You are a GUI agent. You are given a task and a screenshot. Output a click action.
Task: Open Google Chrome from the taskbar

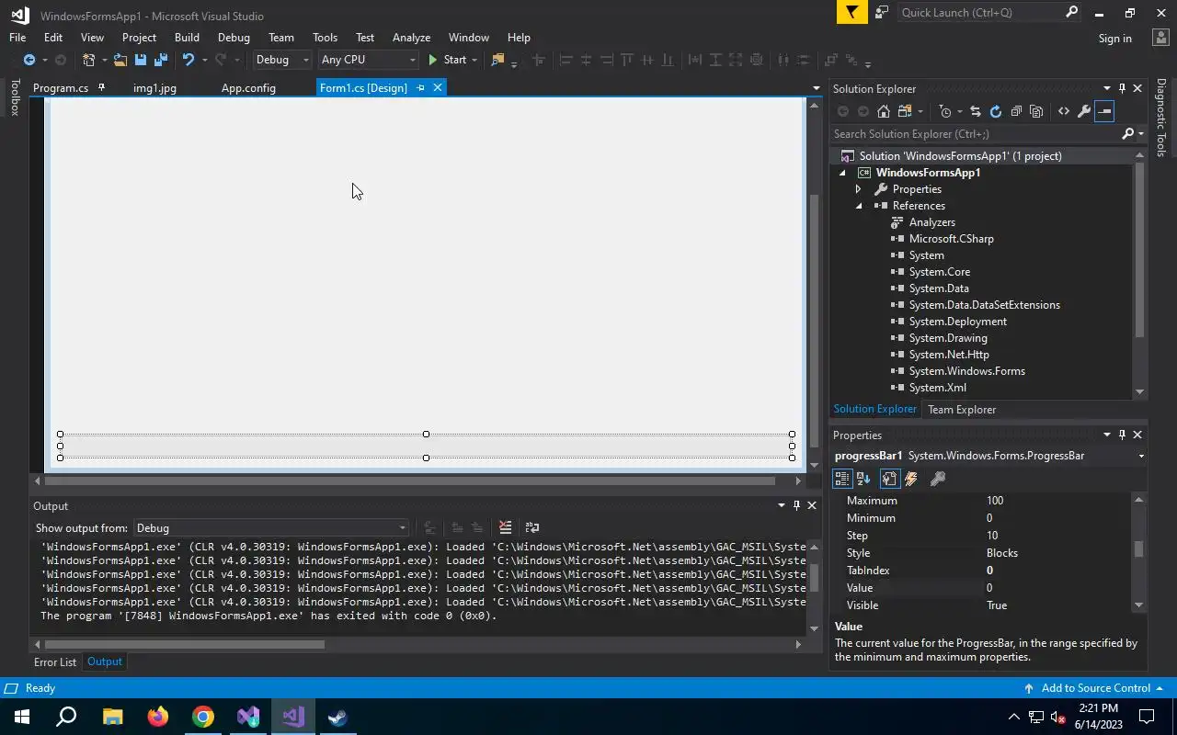pos(203,717)
